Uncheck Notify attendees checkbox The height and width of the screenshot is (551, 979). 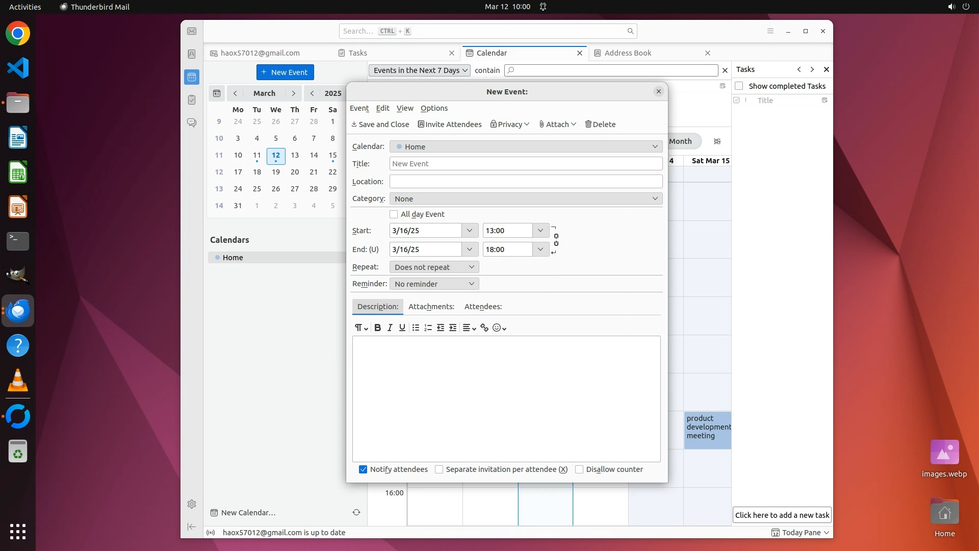pos(363,469)
